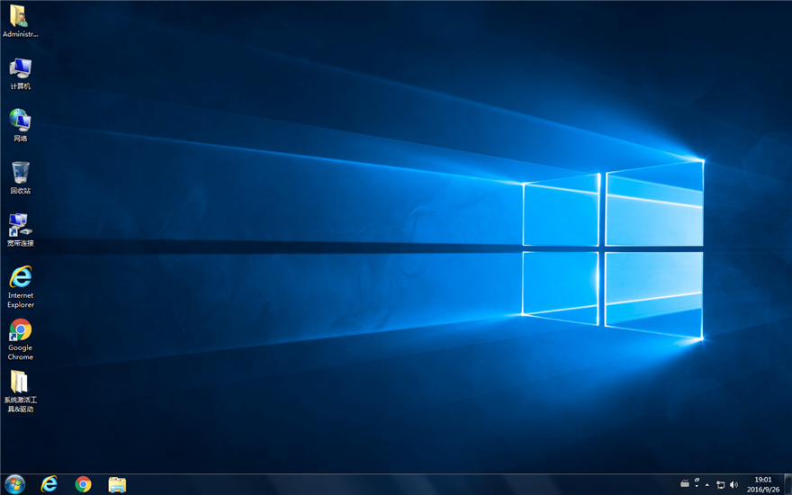
Task: Click the input method keyboard tray icon
Action: click(x=685, y=484)
